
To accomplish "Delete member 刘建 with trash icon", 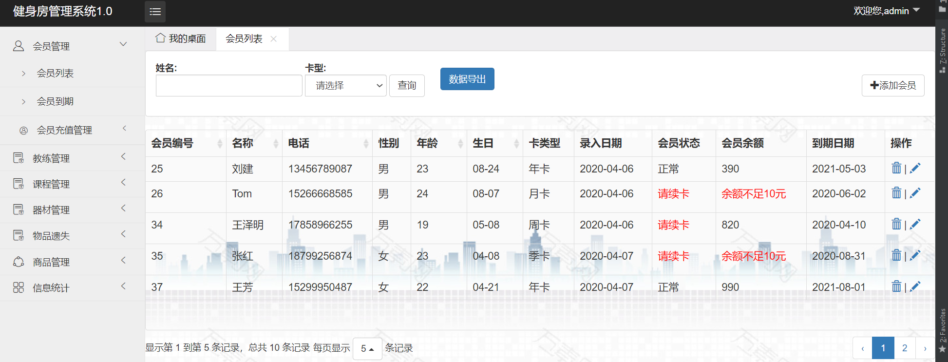I will [x=896, y=168].
